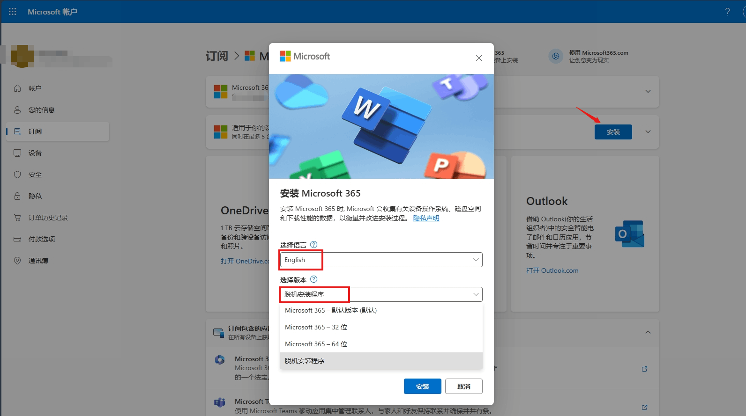Select Microsoft 365 – 64 位 option

tap(381, 344)
